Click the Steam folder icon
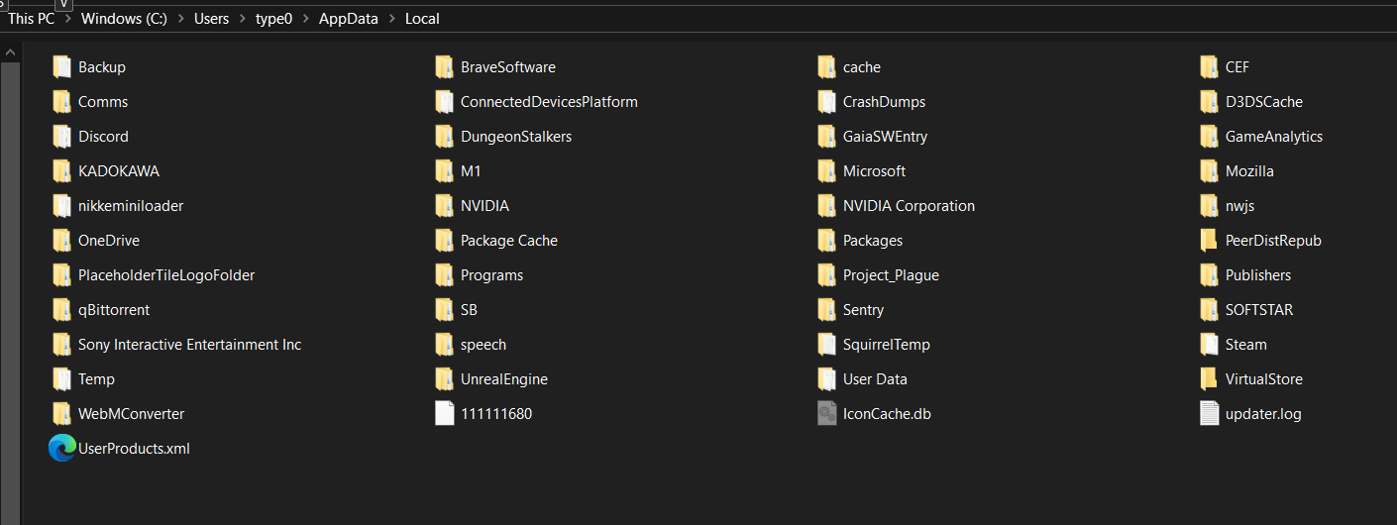1397x525 pixels. point(1209,345)
